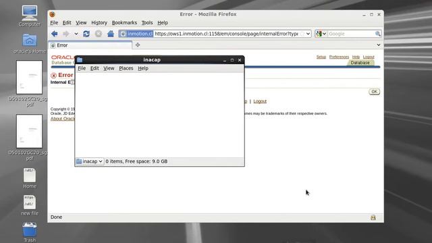
Task: Select the Home file desktop icon
Action: [30, 178]
